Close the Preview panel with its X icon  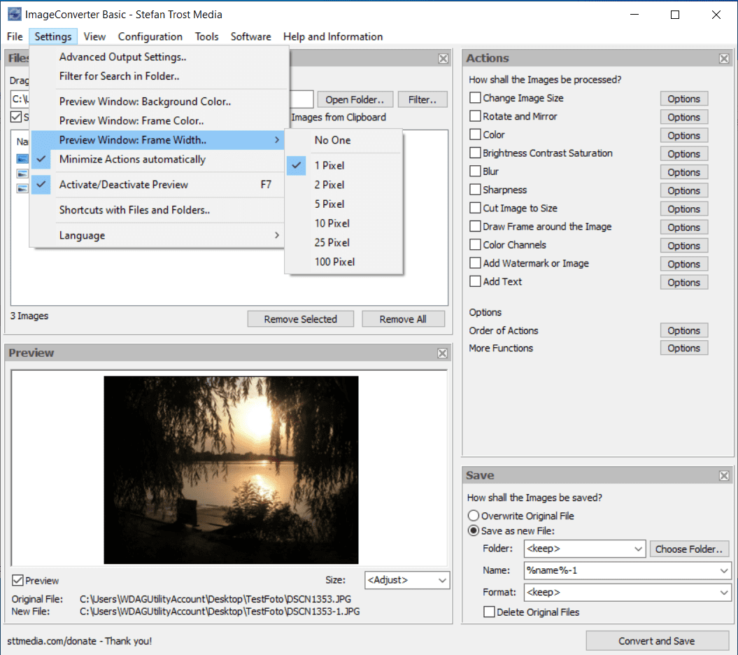pyautogui.click(x=442, y=353)
